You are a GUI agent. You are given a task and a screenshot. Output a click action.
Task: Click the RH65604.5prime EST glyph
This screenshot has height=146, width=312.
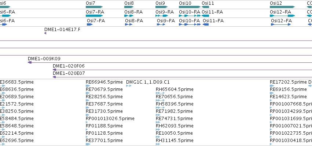point(160,93)
